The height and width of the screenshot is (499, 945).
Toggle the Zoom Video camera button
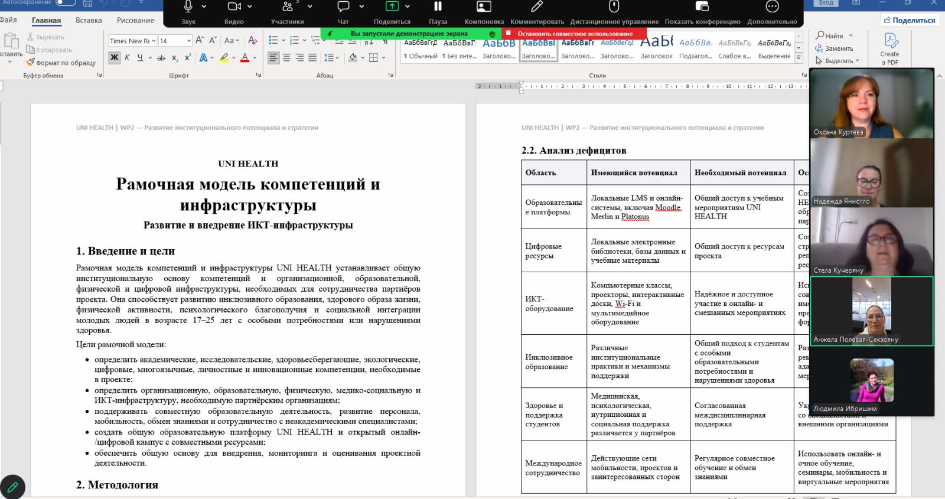pos(234,12)
